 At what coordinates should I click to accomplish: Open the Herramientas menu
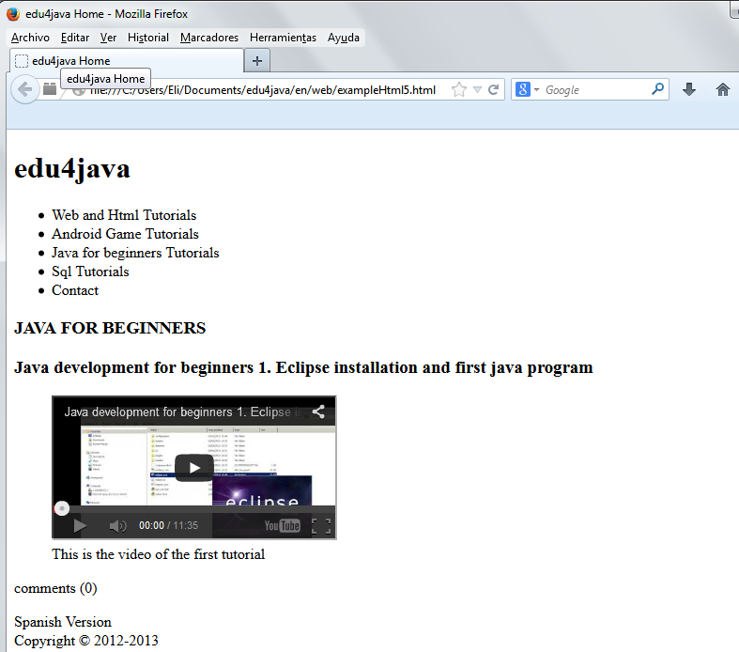pos(283,38)
